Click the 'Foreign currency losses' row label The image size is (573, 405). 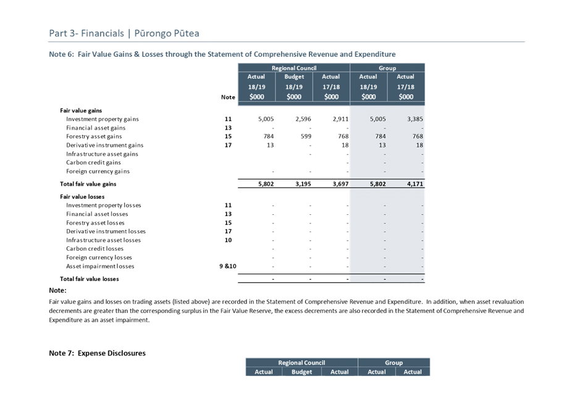click(99, 257)
